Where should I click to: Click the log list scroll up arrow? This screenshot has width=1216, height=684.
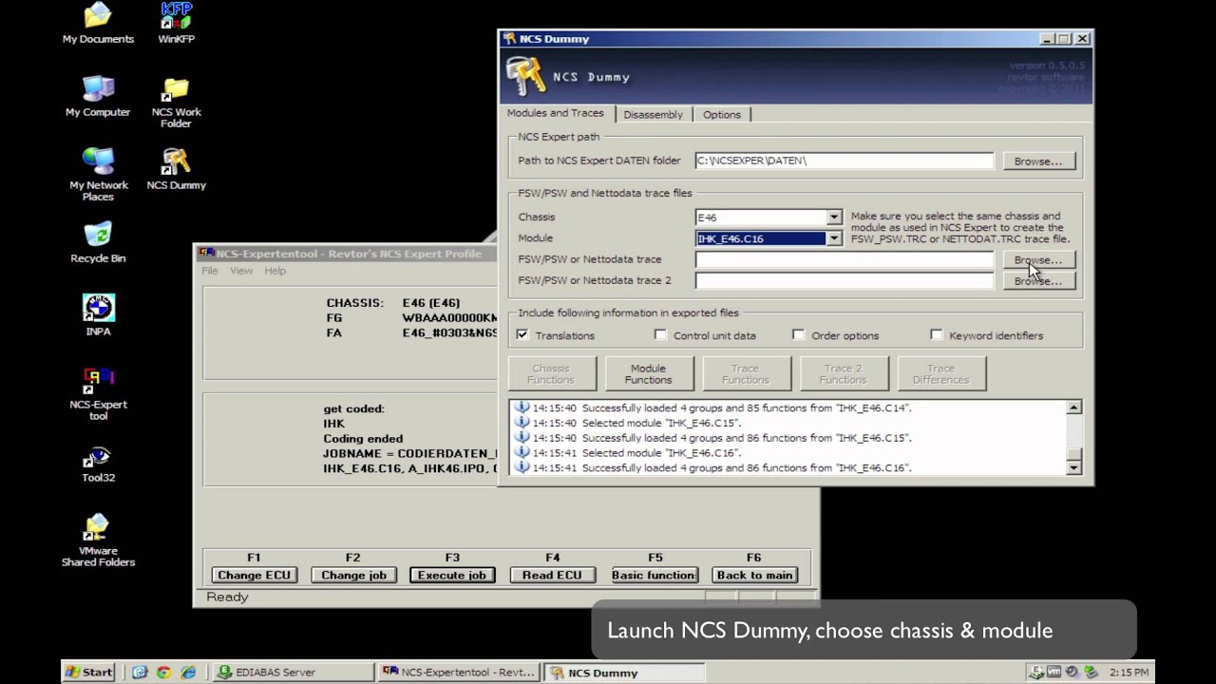[x=1073, y=408]
